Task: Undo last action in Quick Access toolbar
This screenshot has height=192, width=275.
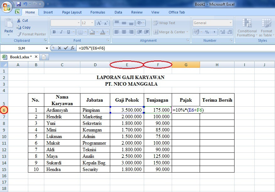Action: tap(25, 4)
